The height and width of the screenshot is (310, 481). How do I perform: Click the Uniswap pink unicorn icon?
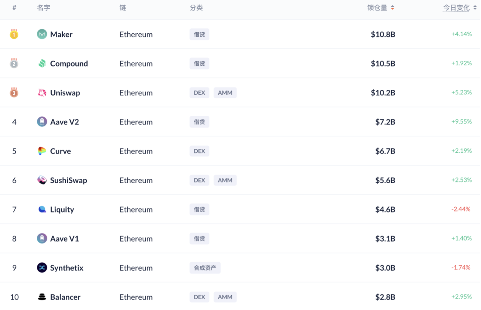pos(42,93)
